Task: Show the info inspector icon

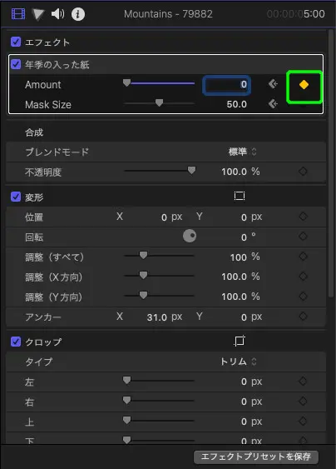Action: [x=78, y=14]
